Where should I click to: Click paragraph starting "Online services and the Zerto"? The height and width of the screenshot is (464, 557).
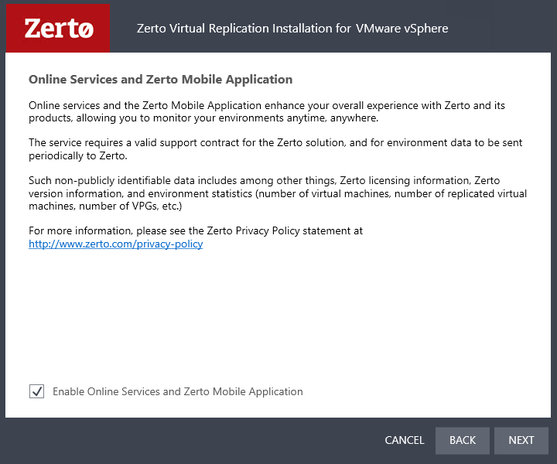click(267, 111)
